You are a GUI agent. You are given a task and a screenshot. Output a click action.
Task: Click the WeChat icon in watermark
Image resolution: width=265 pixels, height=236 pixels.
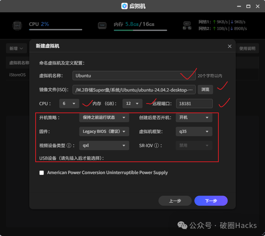[182, 225]
